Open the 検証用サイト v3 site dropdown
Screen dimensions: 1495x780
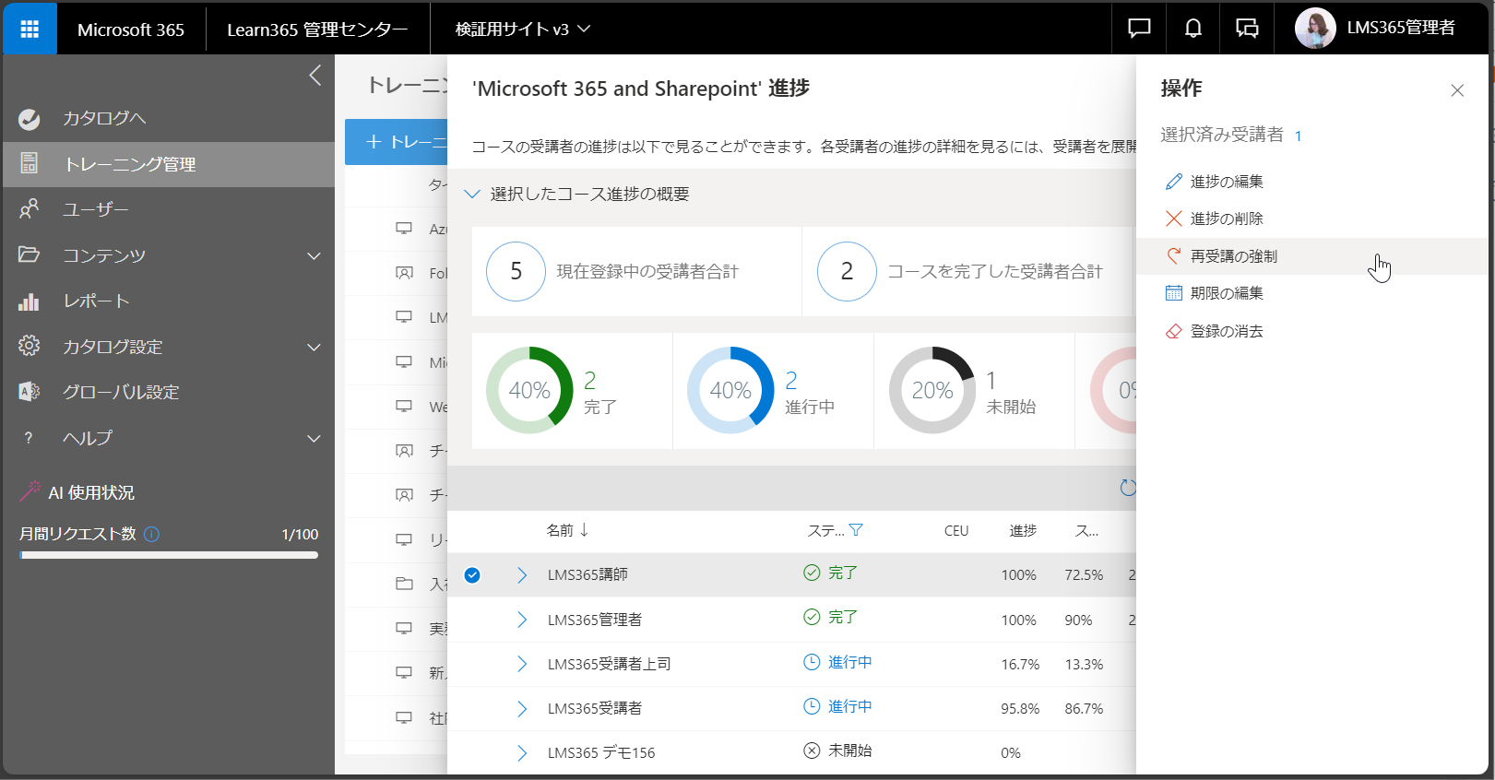[522, 30]
